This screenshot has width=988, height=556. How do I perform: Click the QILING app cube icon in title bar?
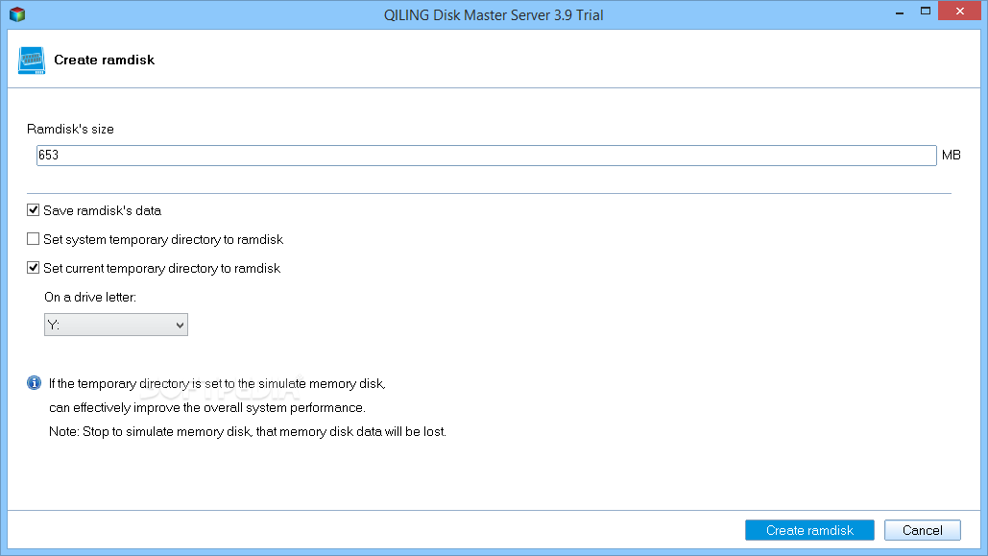(17, 13)
